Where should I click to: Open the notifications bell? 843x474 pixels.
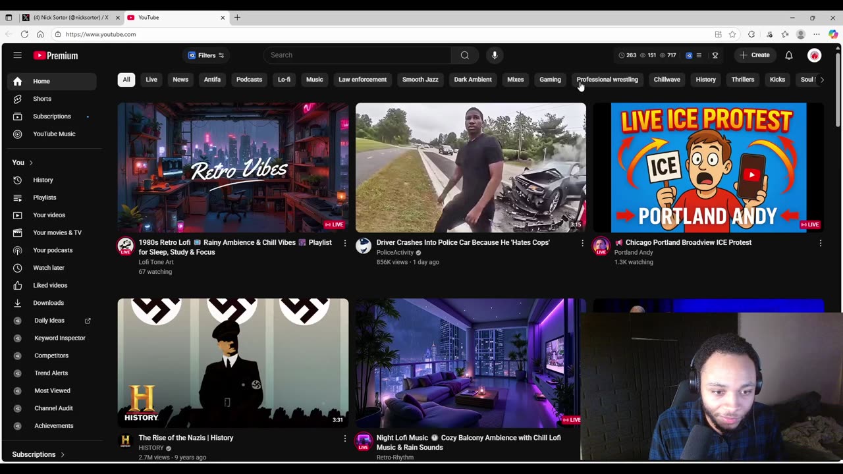[x=789, y=55]
